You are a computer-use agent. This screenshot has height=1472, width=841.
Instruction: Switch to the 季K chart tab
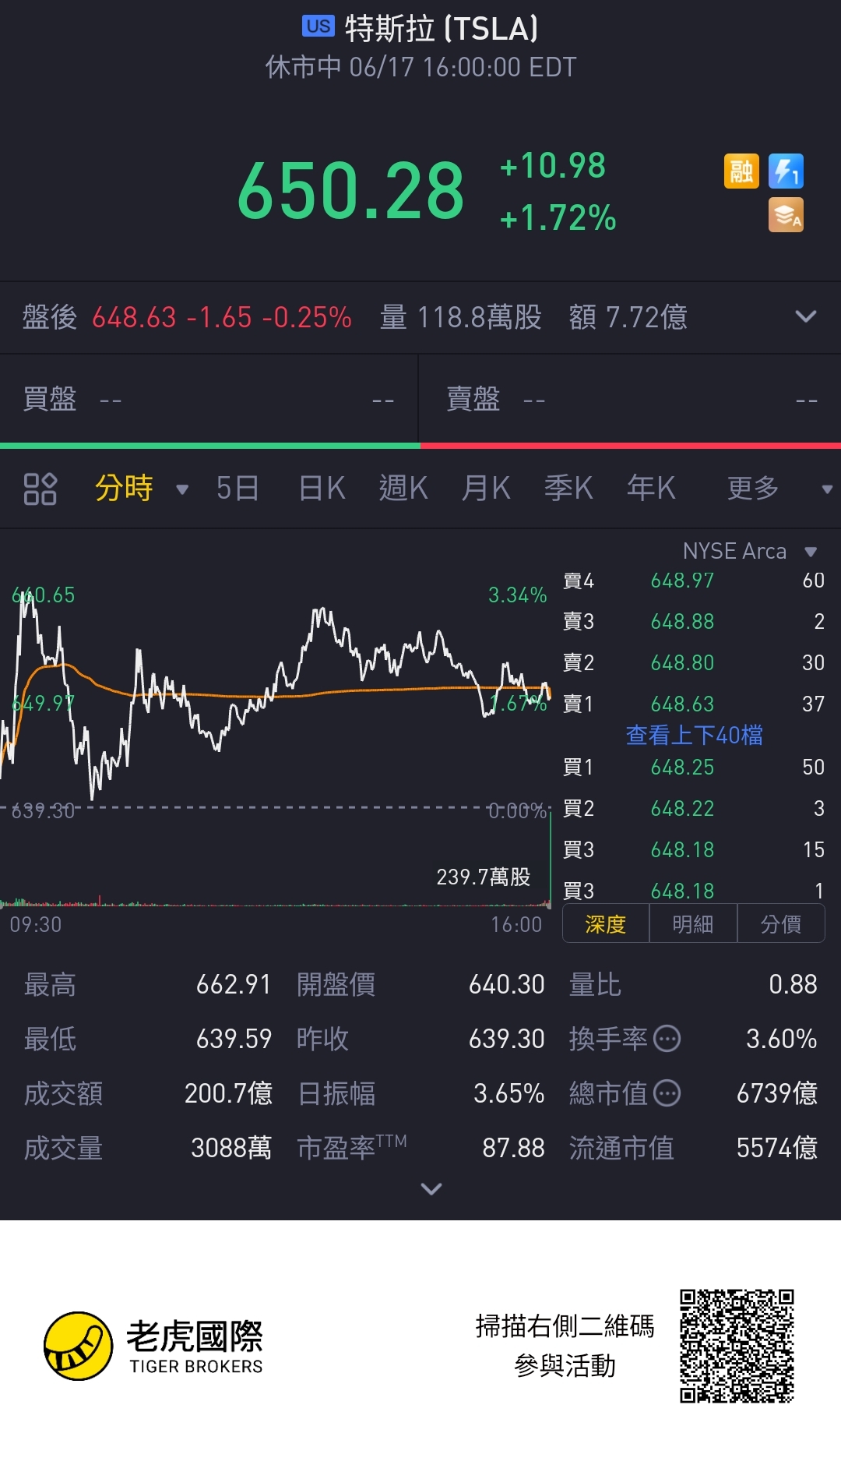click(x=568, y=489)
